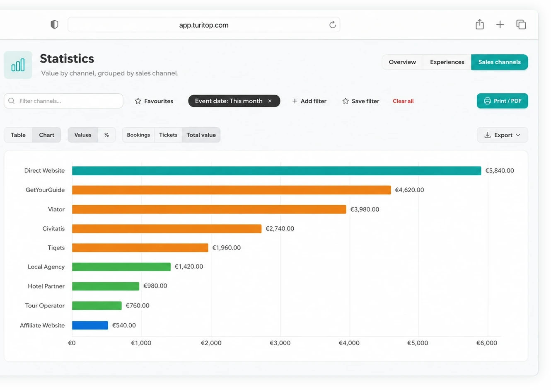Reload the page with refresh icon
Image resolution: width=551 pixels, height=390 pixels.
coord(332,25)
